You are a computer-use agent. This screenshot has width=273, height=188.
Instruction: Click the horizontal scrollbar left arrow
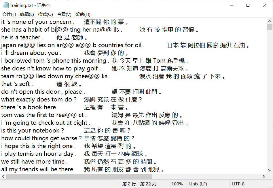(3, 177)
